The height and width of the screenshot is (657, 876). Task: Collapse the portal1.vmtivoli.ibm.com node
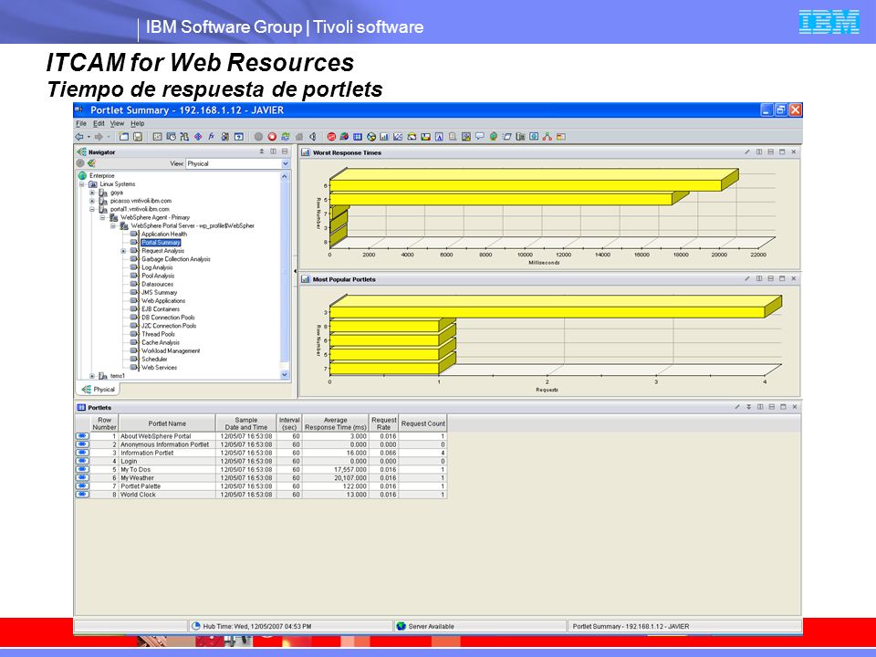[92, 210]
